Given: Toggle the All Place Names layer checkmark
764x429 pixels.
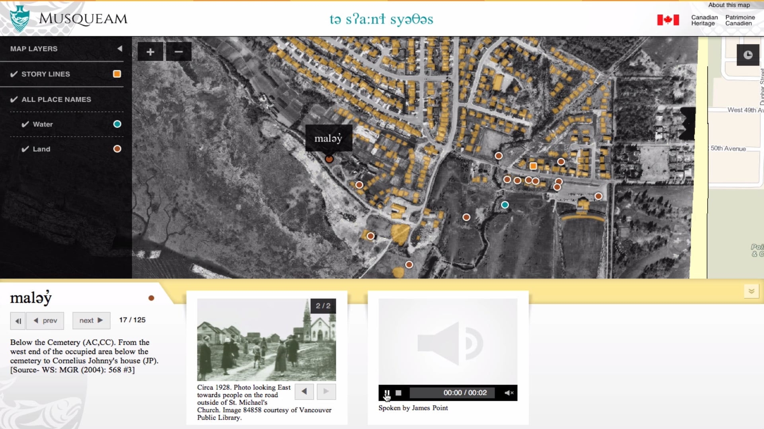Looking at the screenshot, I should click(14, 99).
